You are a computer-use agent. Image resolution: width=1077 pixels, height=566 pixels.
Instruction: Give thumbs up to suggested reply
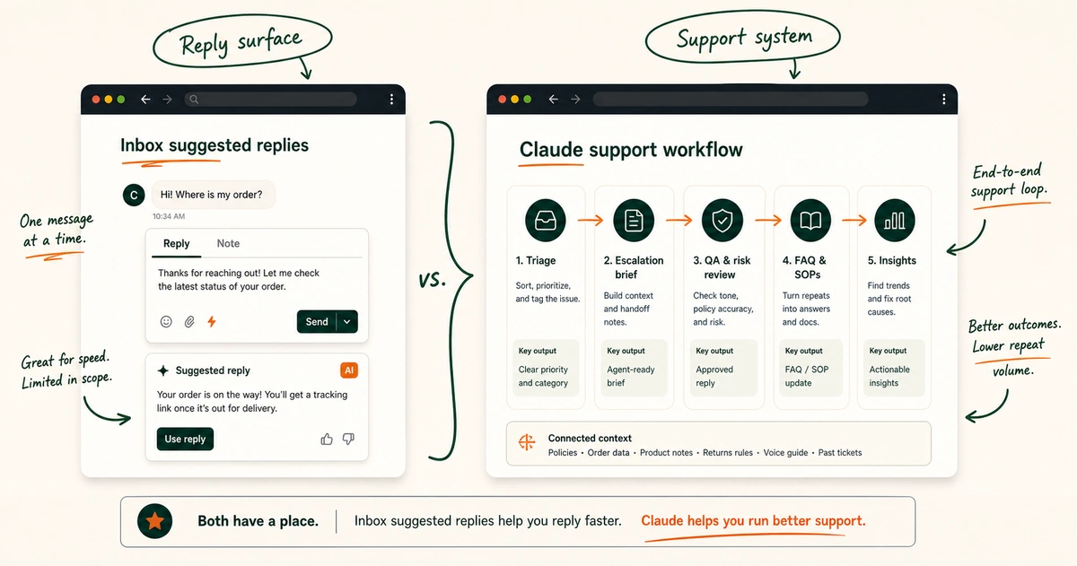point(326,439)
